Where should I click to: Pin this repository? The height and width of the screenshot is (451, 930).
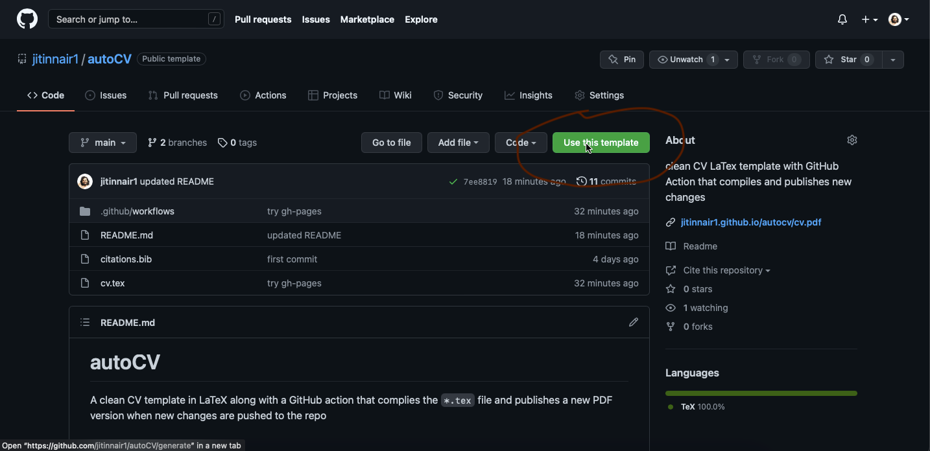[622, 60]
